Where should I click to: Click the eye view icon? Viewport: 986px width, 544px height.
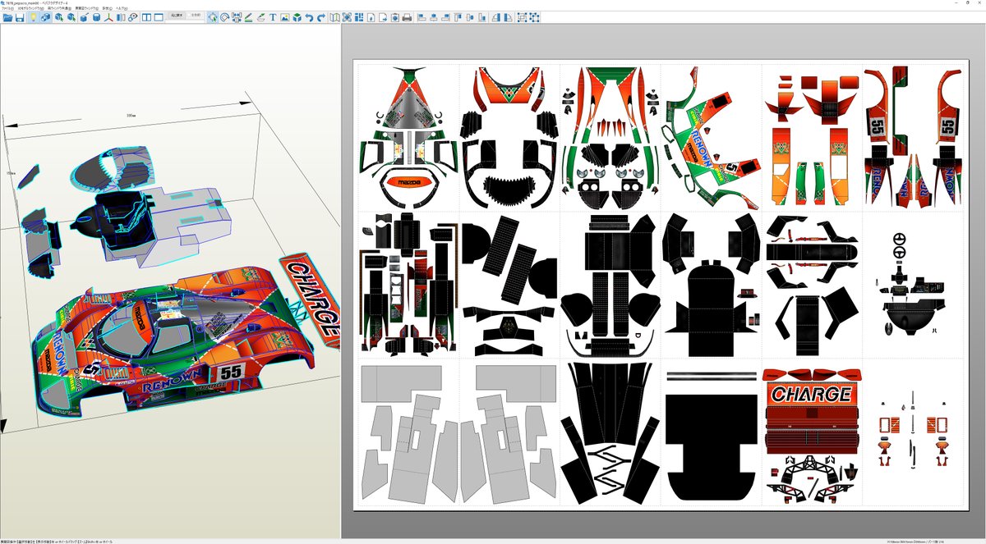[132, 16]
